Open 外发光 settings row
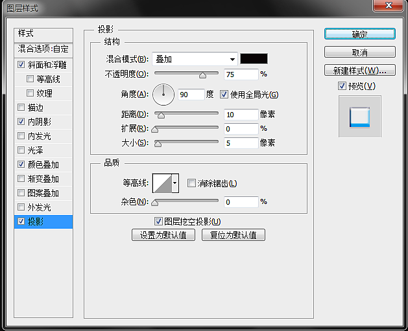 [43, 207]
